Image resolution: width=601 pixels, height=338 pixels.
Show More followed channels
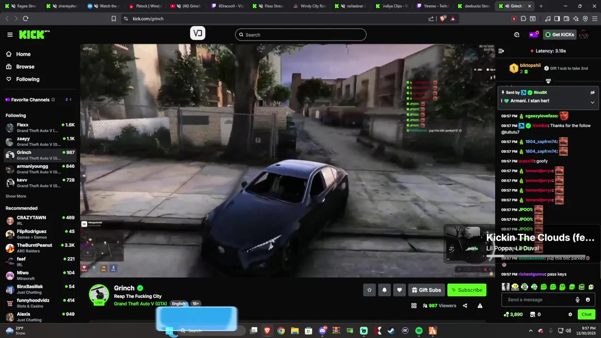coord(16,196)
